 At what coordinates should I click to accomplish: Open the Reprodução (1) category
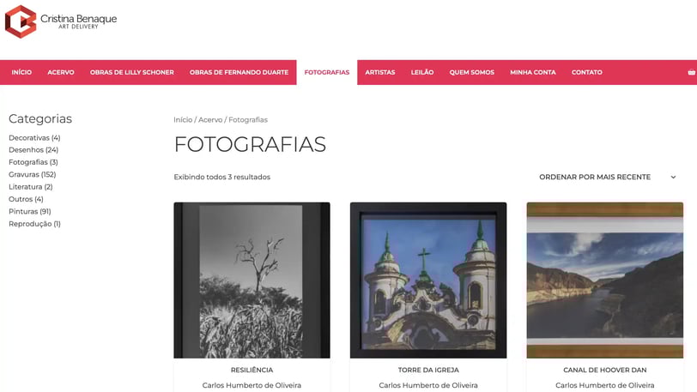pos(34,224)
